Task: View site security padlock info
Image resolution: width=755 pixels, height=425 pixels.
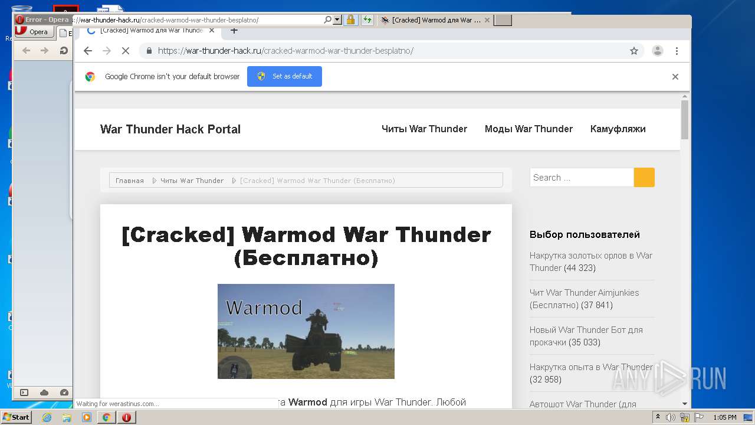Action: pyautogui.click(x=149, y=51)
